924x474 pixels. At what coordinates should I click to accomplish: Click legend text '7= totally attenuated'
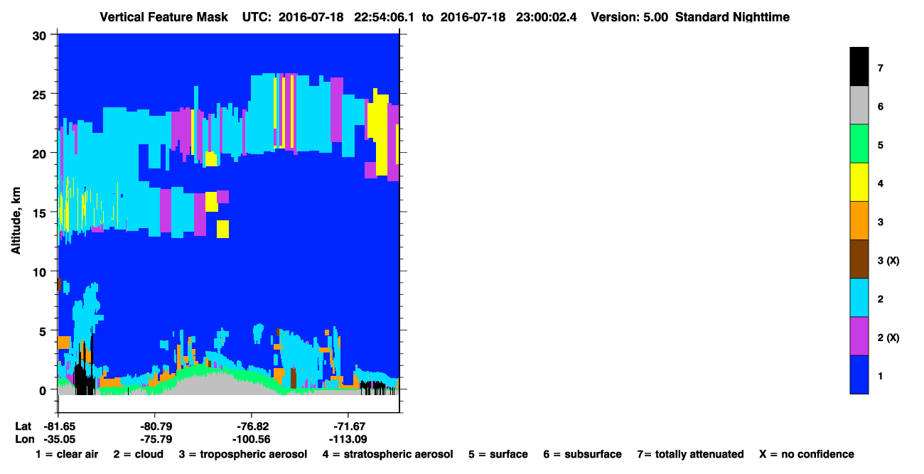coord(690,454)
